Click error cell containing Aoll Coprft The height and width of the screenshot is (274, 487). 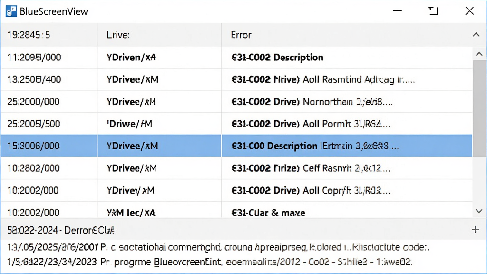pyautogui.click(x=347, y=190)
